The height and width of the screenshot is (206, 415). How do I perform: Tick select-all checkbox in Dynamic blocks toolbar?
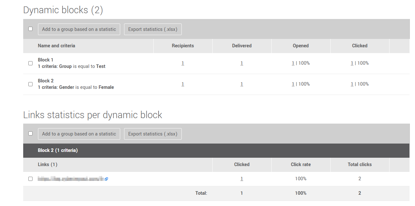30,29
